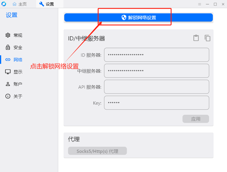
Task: Click the RustDesk logo icon
Action: click(x=4, y=4)
